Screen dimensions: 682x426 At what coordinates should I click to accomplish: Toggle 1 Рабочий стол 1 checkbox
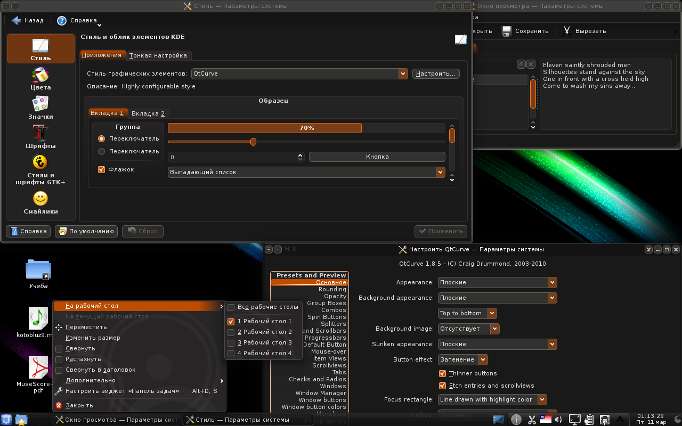tap(231, 322)
